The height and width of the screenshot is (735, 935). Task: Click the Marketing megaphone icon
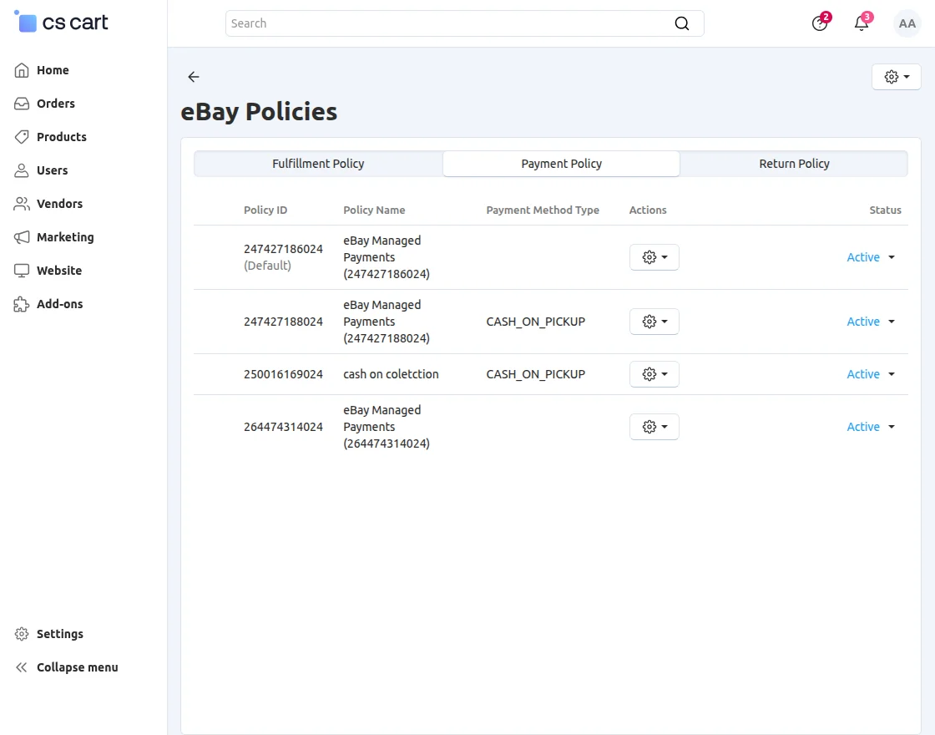point(22,237)
